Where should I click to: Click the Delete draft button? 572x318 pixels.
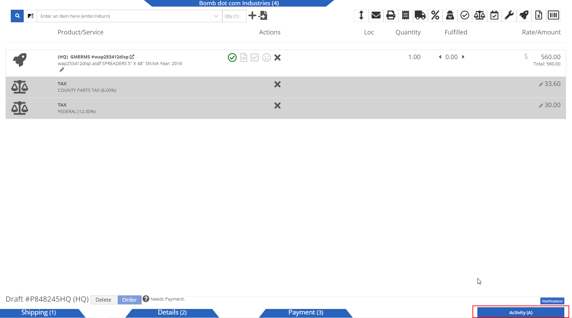coord(103,300)
